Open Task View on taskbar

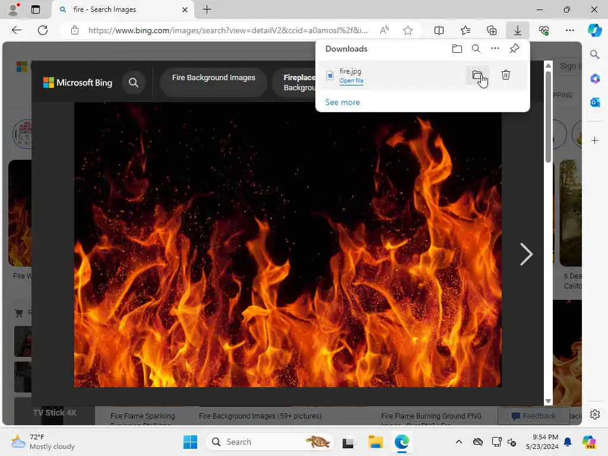click(x=348, y=442)
